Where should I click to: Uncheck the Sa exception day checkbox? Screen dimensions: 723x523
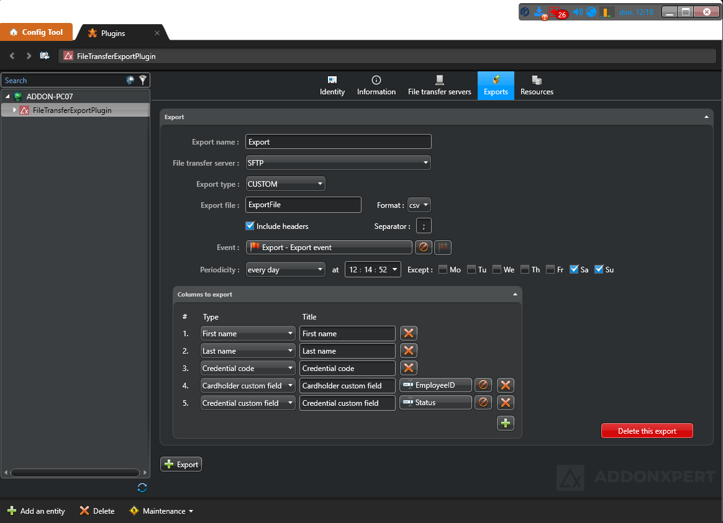(x=574, y=270)
